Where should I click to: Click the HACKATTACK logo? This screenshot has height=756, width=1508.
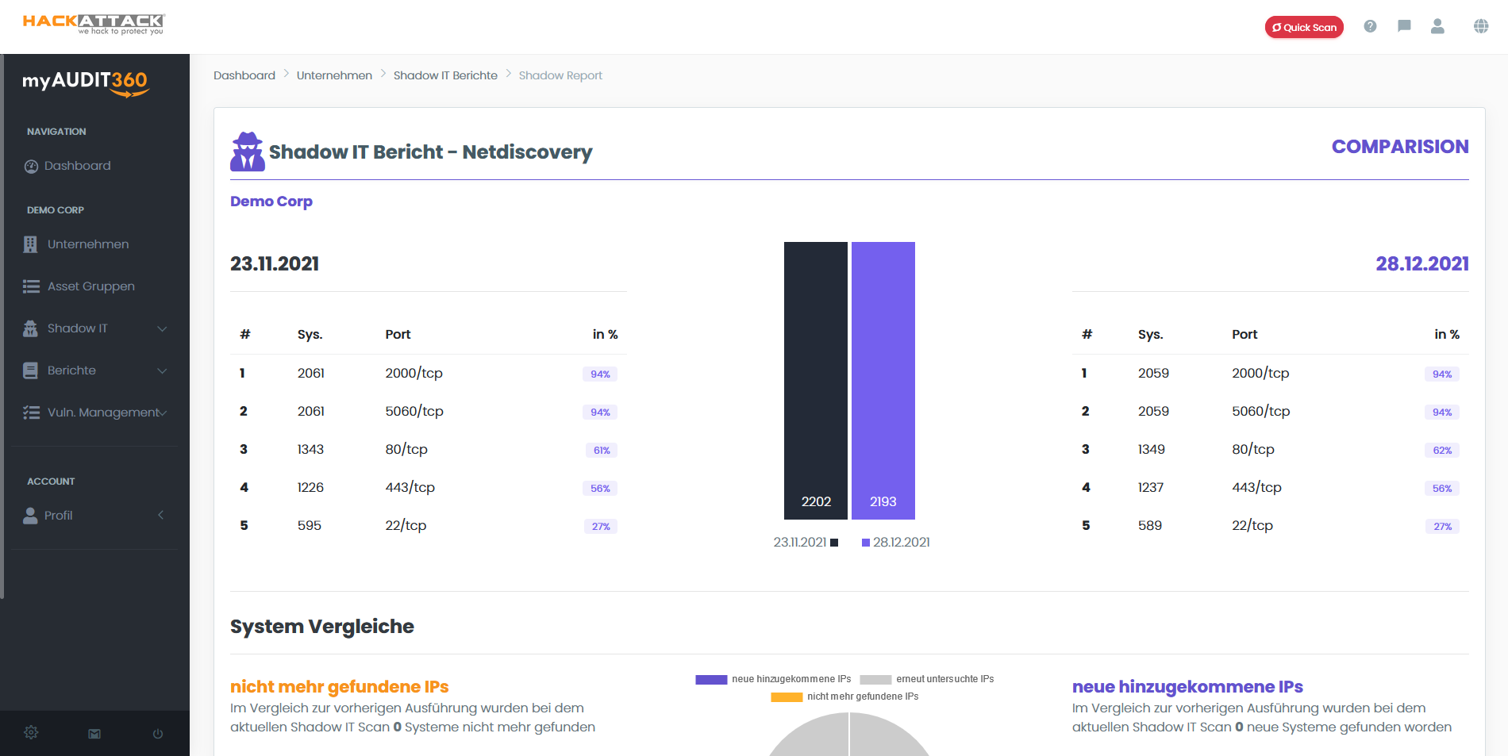94,24
